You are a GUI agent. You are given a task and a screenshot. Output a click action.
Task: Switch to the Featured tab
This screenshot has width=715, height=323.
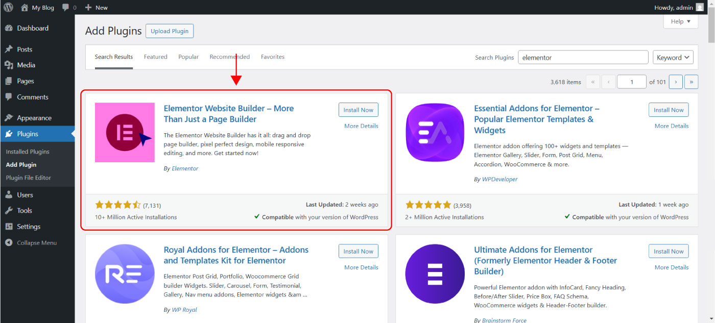click(155, 57)
